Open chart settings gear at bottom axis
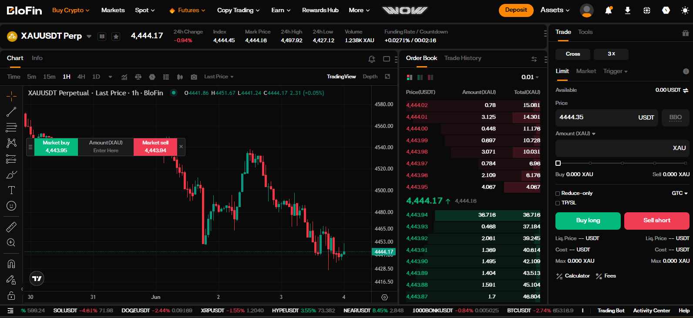The image size is (693, 318). click(384, 298)
